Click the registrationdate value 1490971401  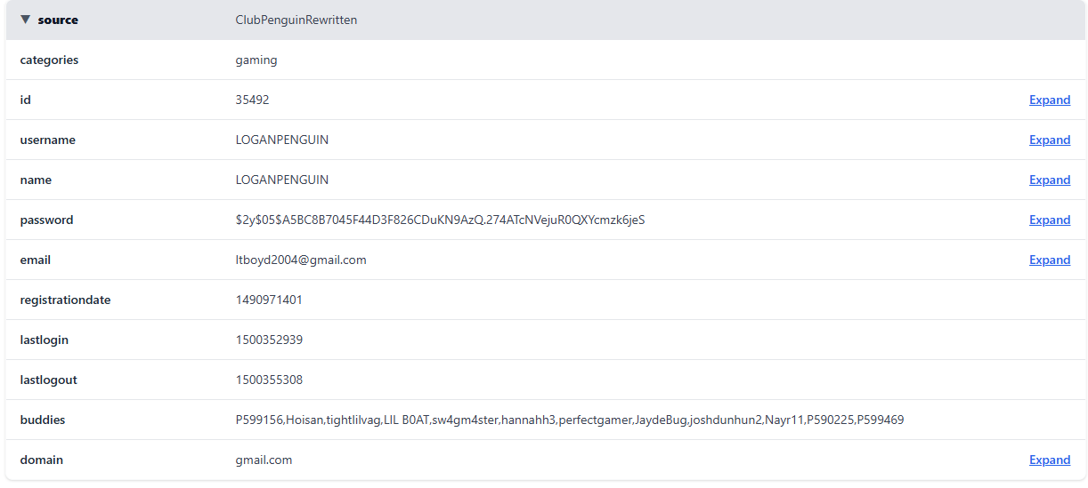tap(269, 300)
